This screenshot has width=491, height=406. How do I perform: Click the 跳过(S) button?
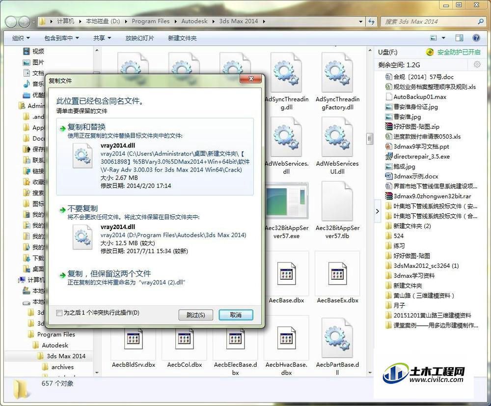(x=196, y=315)
